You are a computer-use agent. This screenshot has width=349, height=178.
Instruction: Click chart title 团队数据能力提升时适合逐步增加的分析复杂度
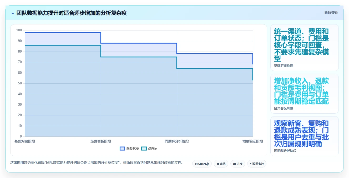tap(72, 13)
